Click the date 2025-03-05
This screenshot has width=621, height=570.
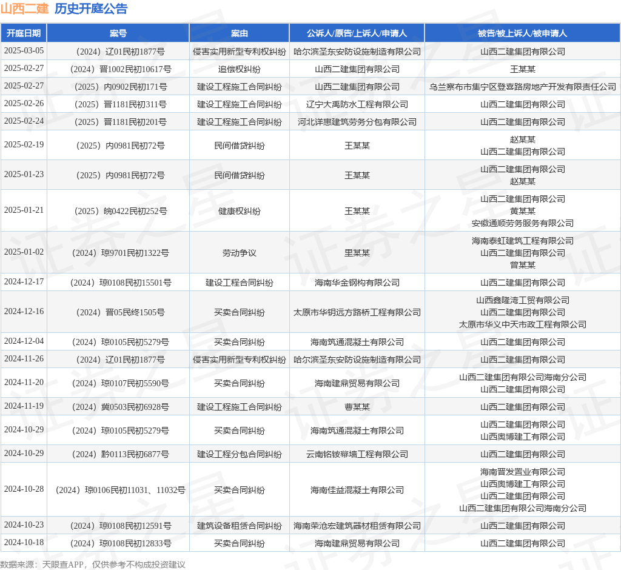(x=24, y=51)
